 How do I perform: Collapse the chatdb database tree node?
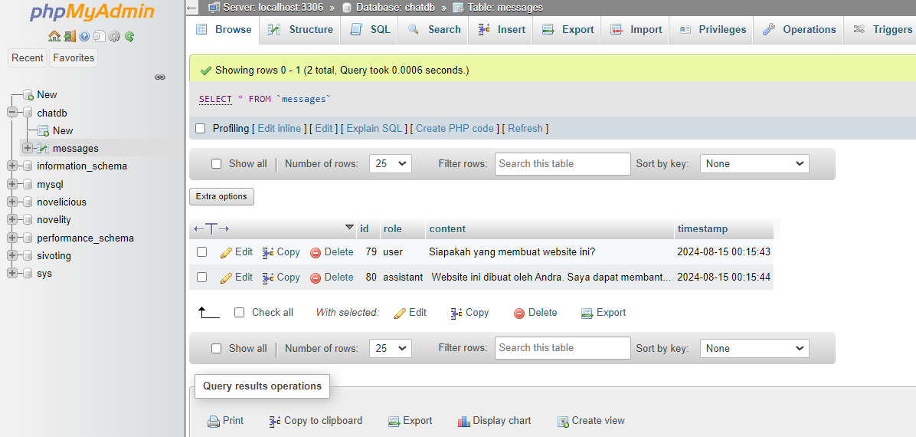12,113
